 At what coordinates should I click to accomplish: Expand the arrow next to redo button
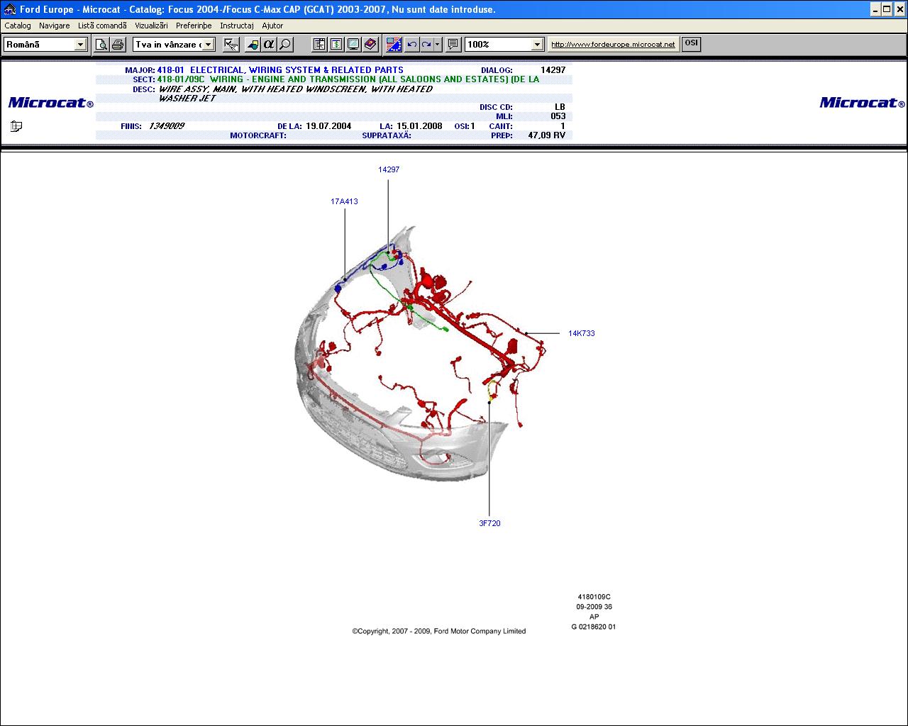pos(437,45)
